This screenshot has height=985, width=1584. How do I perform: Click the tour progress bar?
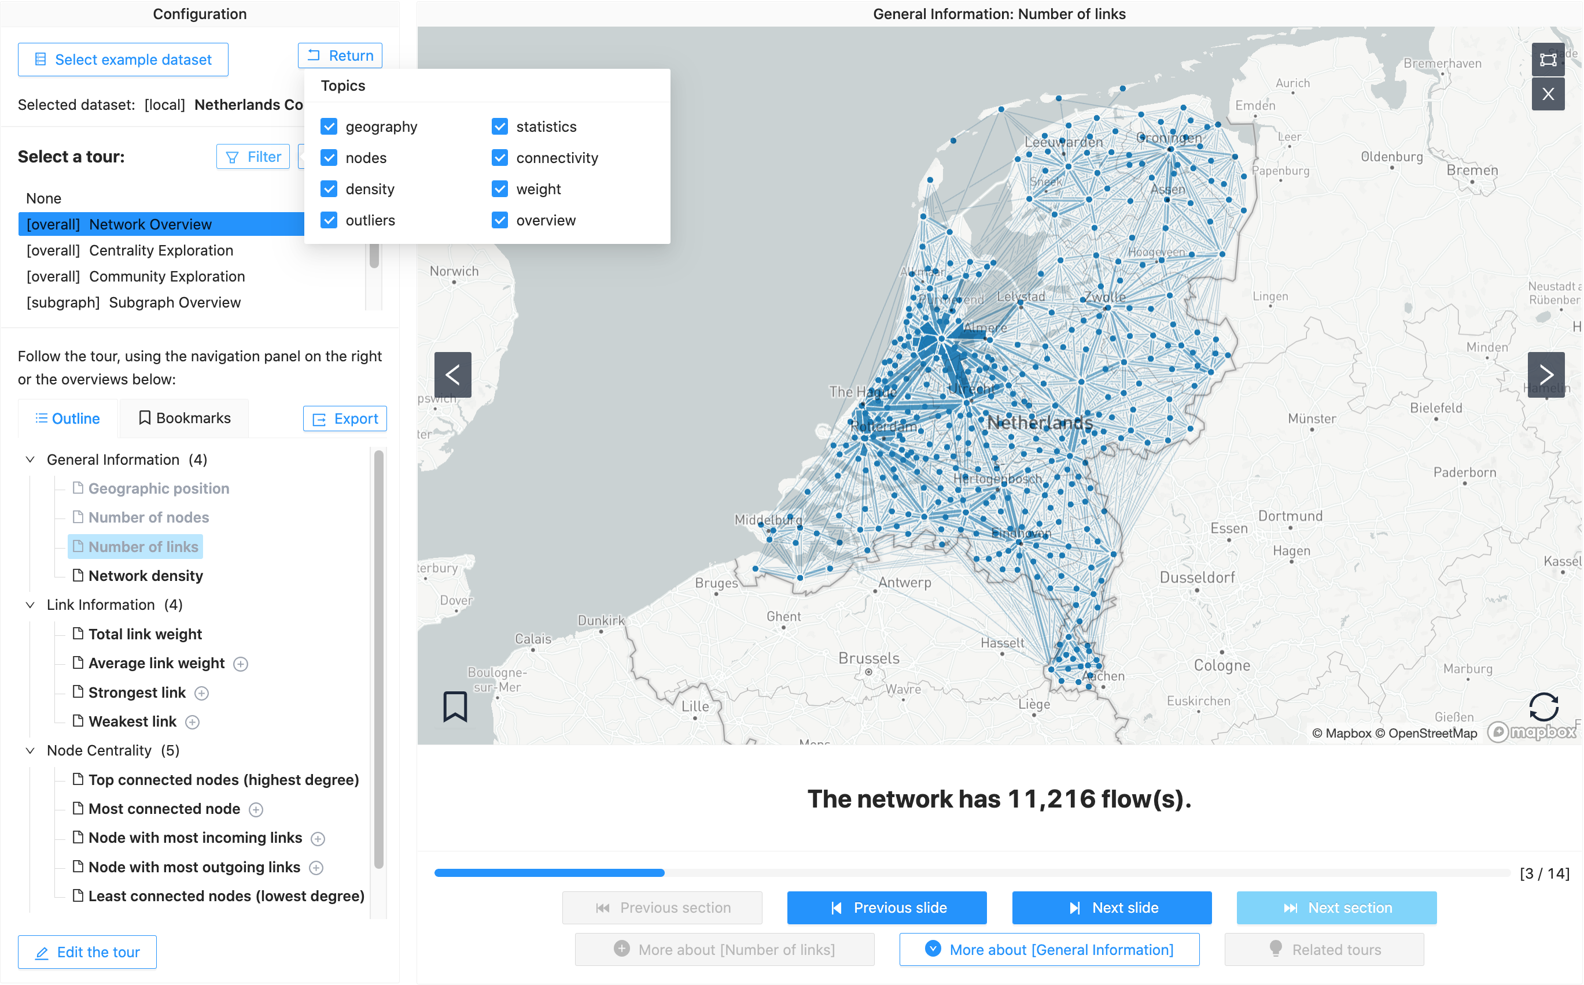click(971, 873)
